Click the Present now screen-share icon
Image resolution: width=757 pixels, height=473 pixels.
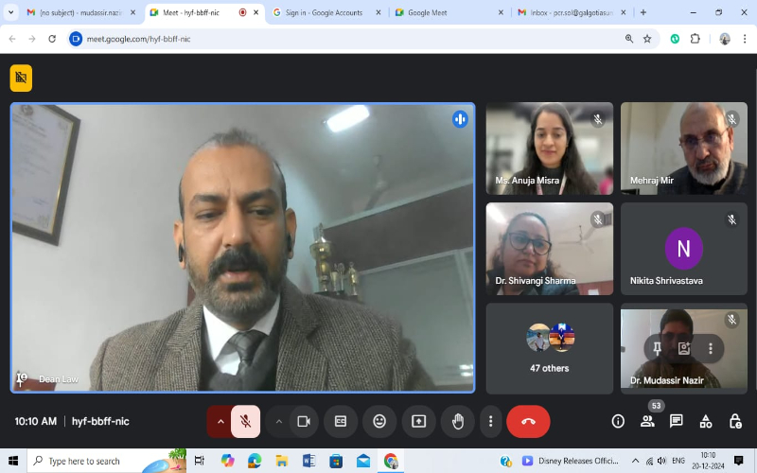point(418,421)
